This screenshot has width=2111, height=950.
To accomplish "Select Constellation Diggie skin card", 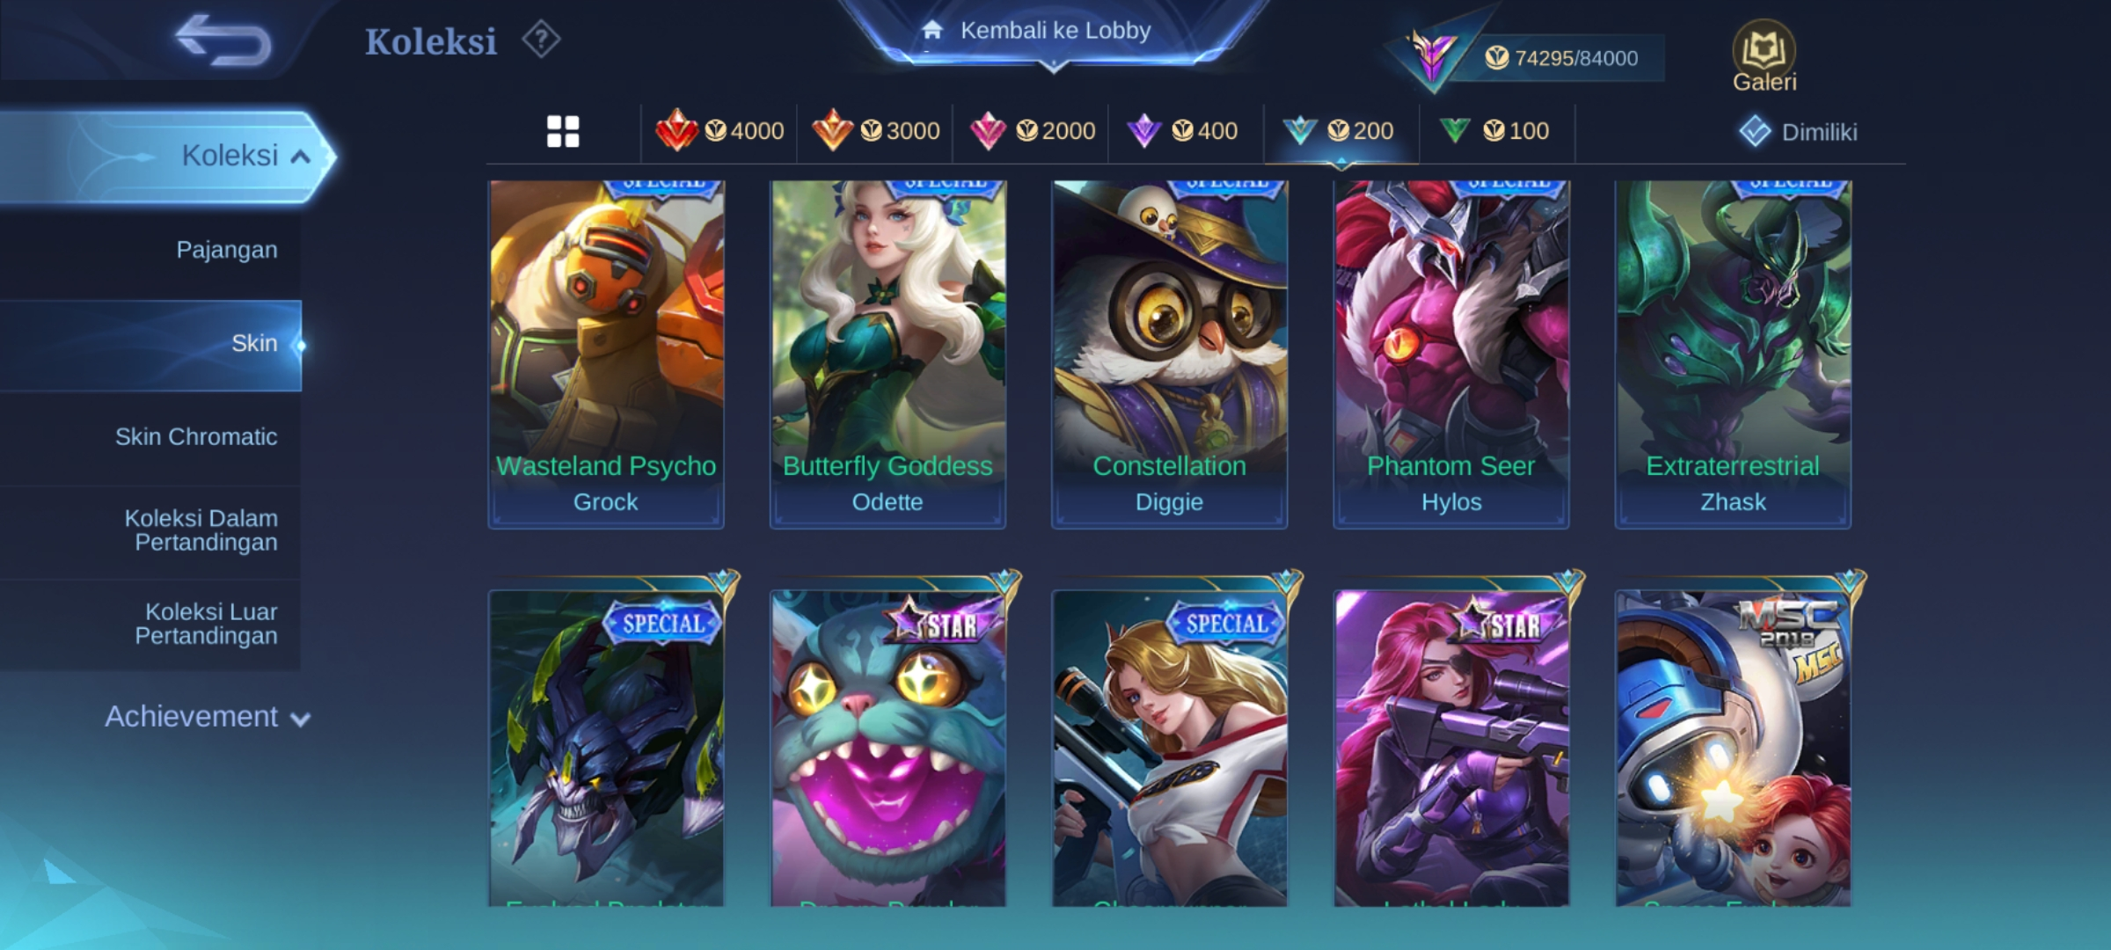I will point(1169,354).
